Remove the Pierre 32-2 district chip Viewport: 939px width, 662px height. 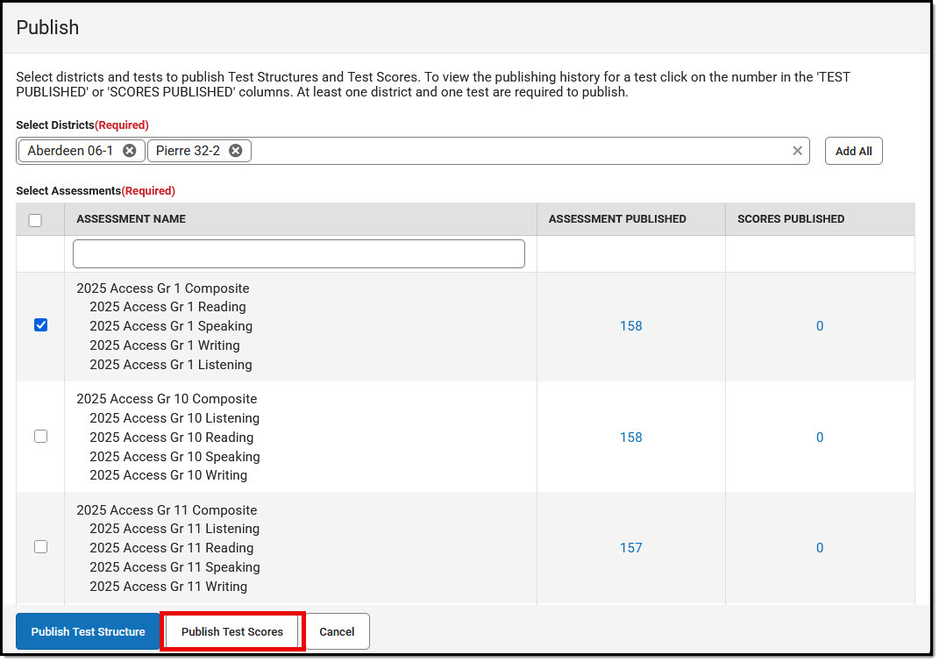click(235, 150)
